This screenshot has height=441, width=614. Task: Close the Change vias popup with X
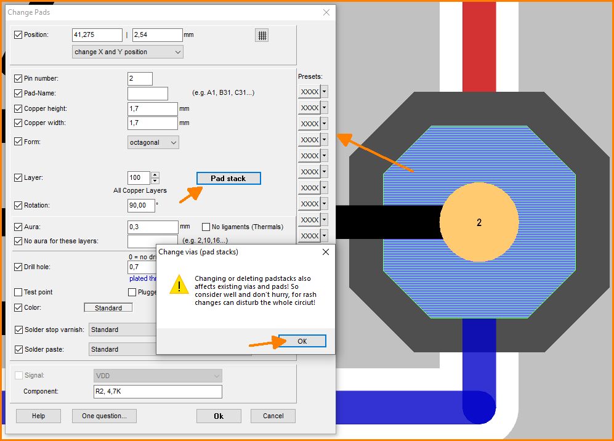[x=326, y=252]
